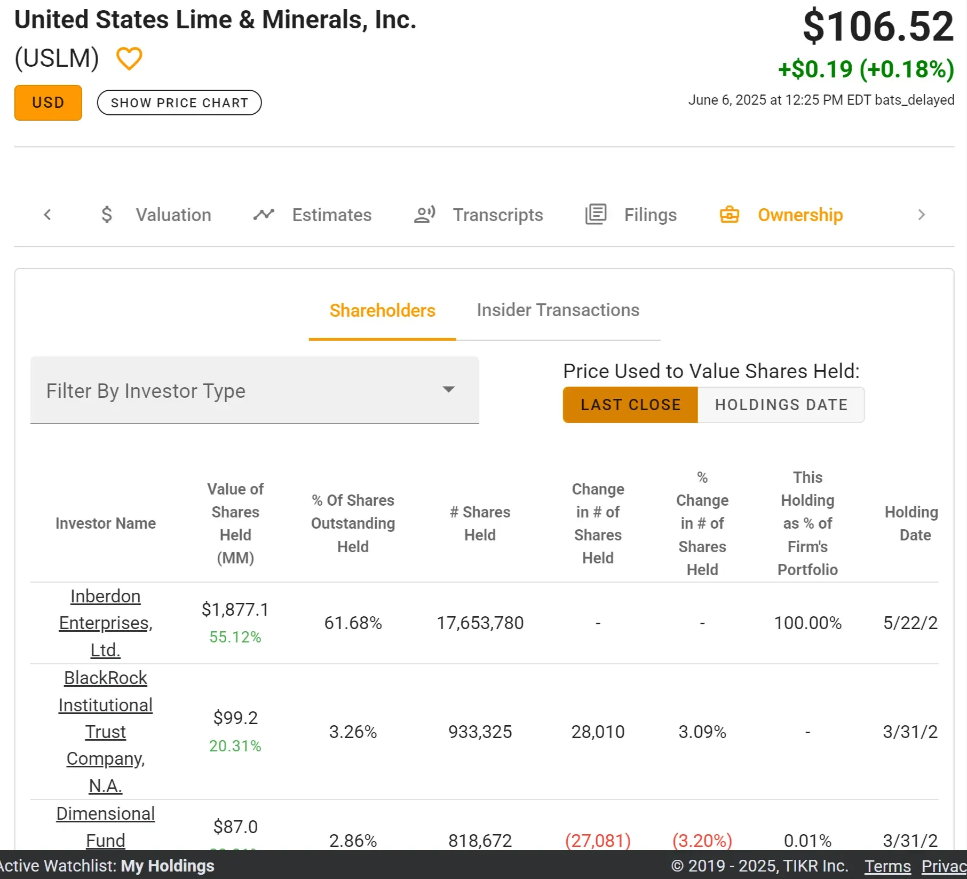The image size is (967, 879).
Task: Go to the Transcripts tab
Action: click(x=498, y=215)
